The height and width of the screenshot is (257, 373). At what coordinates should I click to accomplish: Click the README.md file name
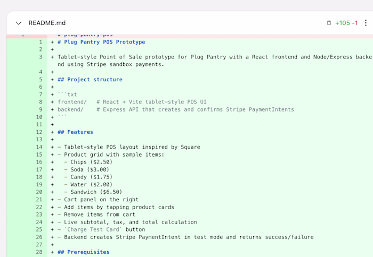[47, 23]
